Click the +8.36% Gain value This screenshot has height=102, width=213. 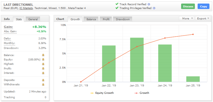point(39,27)
